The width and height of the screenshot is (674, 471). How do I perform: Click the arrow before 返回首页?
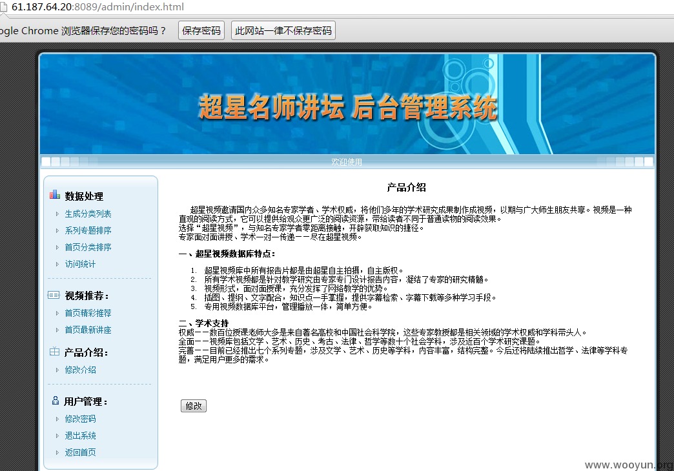point(57,452)
